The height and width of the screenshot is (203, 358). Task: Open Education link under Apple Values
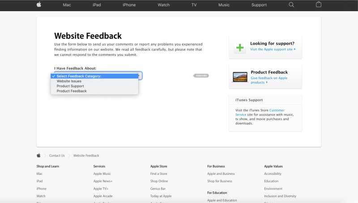click(271, 181)
